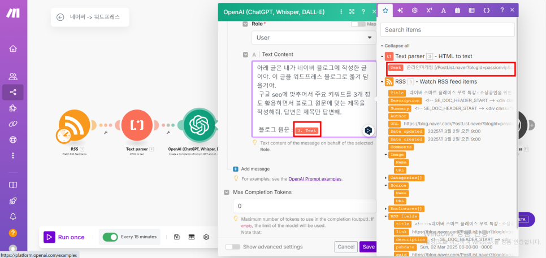The width and height of the screenshot is (546, 258).
Task: Toggle the Map switch for Role
Action: pos(358,24)
